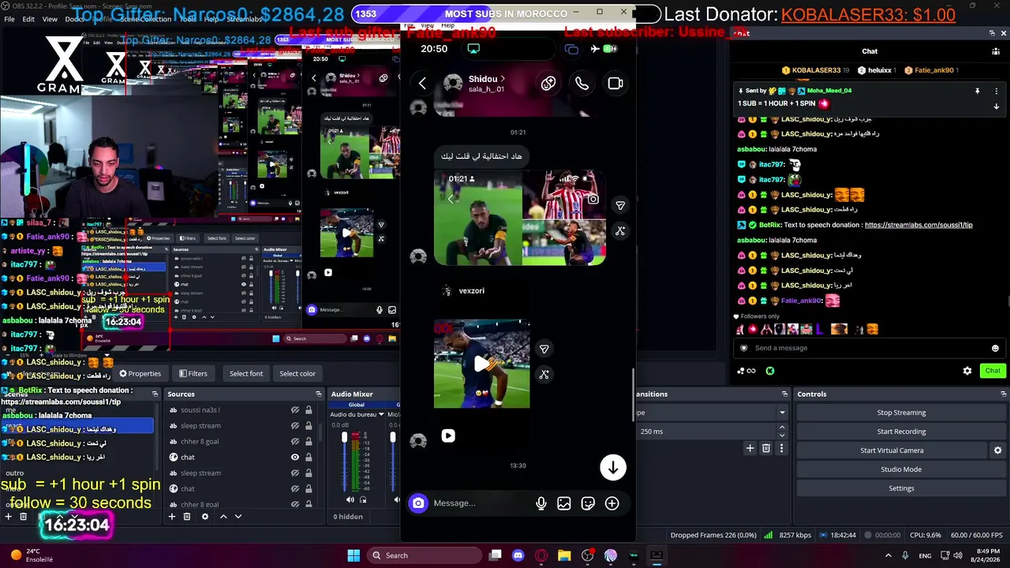This screenshot has height=568, width=1010.
Task: Remove the selected source with the trash icon
Action: 187,517
